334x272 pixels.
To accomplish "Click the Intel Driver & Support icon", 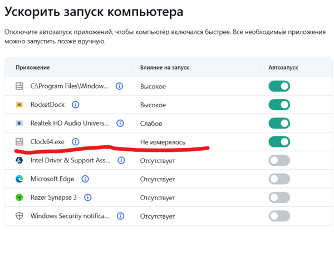I will [19, 160].
